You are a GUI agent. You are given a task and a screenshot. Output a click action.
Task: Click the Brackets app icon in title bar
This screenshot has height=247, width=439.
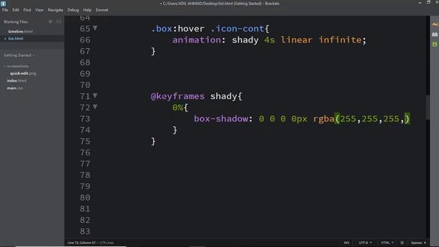tap(3, 3)
